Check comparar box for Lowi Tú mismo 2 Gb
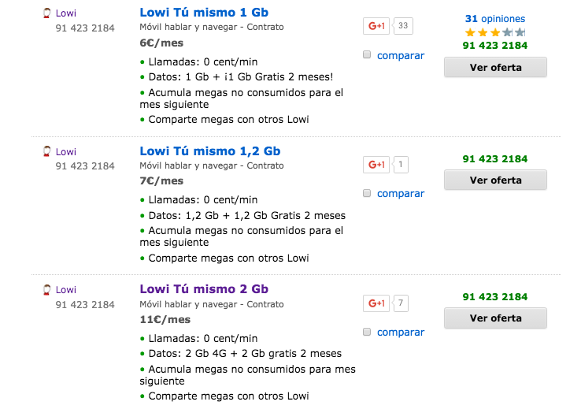The height and width of the screenshot is (409, 581). 367,332
